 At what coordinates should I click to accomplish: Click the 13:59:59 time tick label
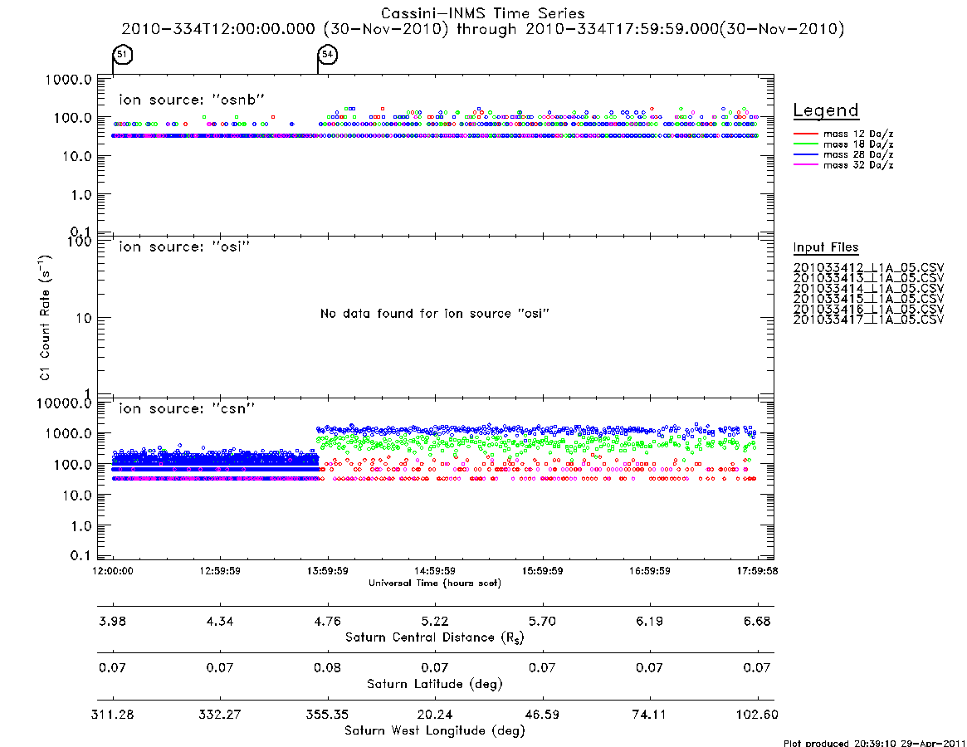[x=328, y=571]
